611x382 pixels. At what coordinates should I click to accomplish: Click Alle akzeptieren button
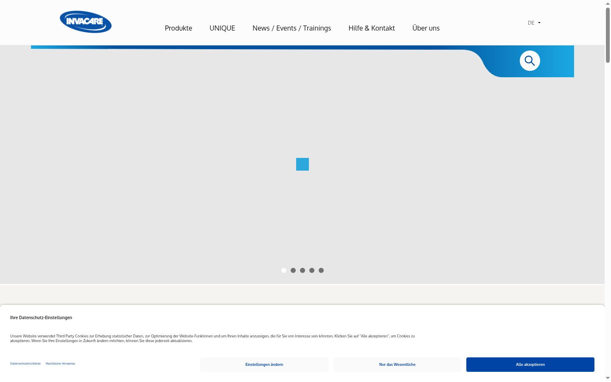(530, 365)
